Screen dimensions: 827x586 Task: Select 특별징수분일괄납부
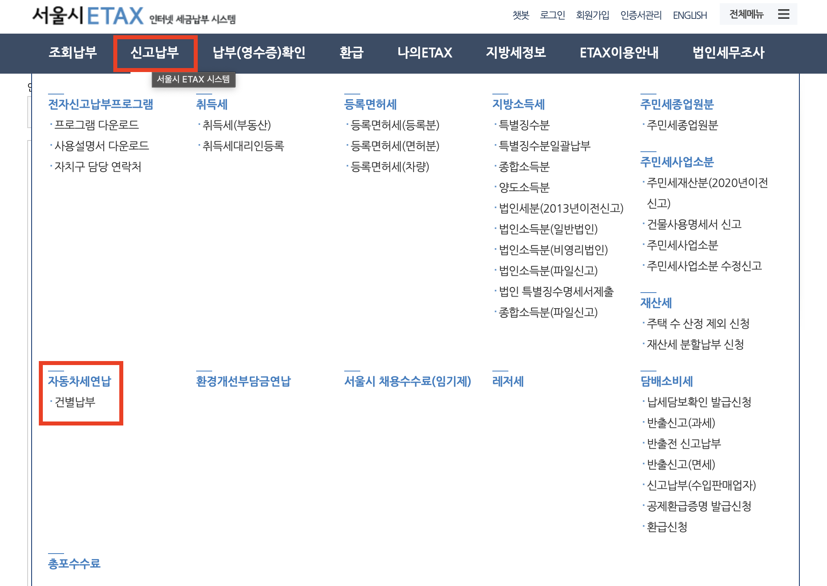(x=545, y=146)
